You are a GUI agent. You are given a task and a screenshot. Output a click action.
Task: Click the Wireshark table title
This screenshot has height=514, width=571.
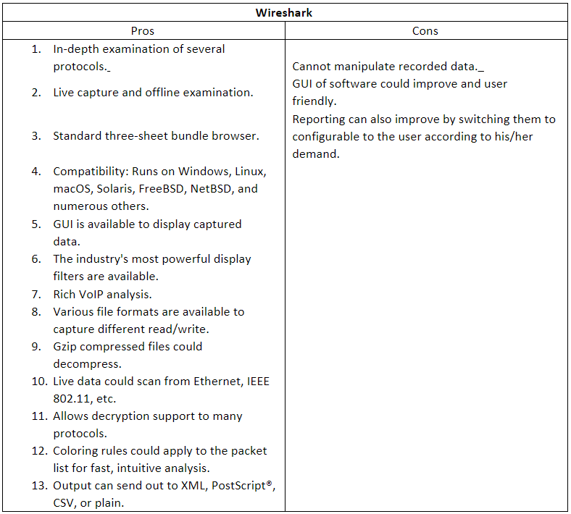pos(285,13)
